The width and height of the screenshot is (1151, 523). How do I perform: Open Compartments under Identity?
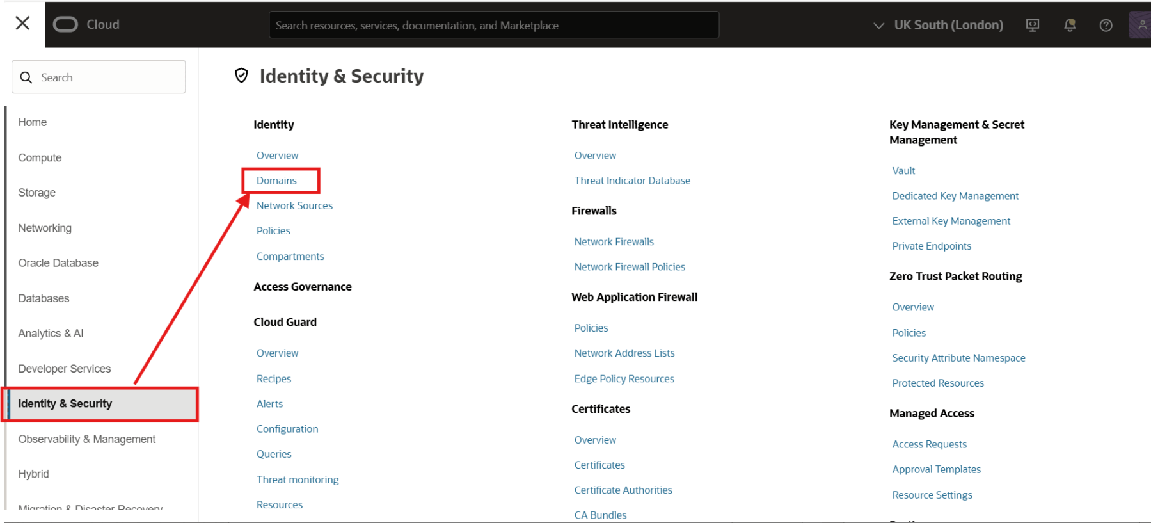[x=290, y=256]
